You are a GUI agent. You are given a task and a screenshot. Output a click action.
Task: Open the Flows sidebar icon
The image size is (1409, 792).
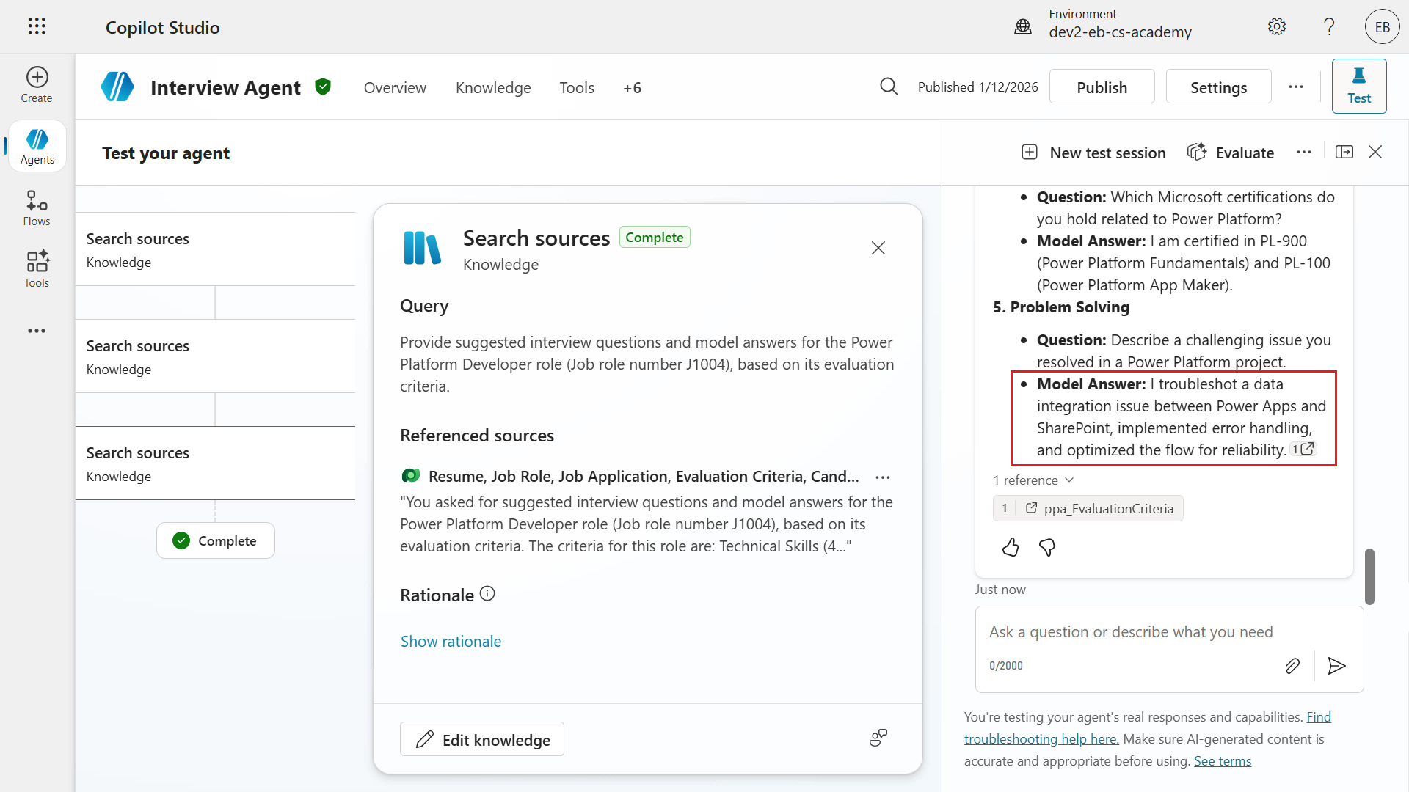pyautogui.click(x=37, y=208)
